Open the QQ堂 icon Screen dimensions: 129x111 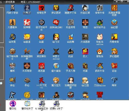click(x=41, y=37)
